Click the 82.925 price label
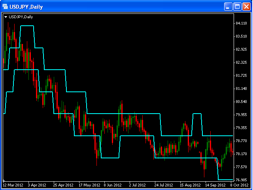Viewport: 253px width, 190px height. pos(241,49)
